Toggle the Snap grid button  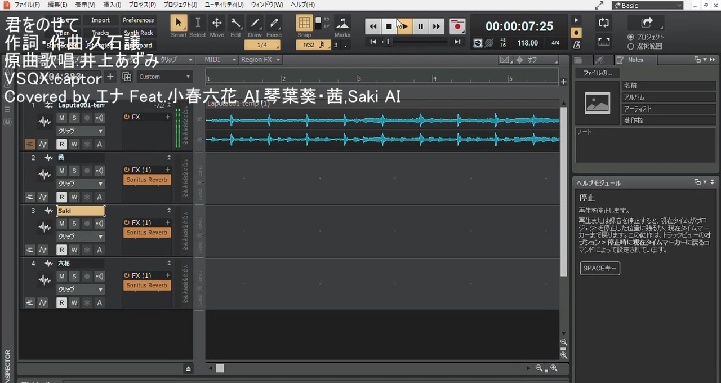[304, 23]
